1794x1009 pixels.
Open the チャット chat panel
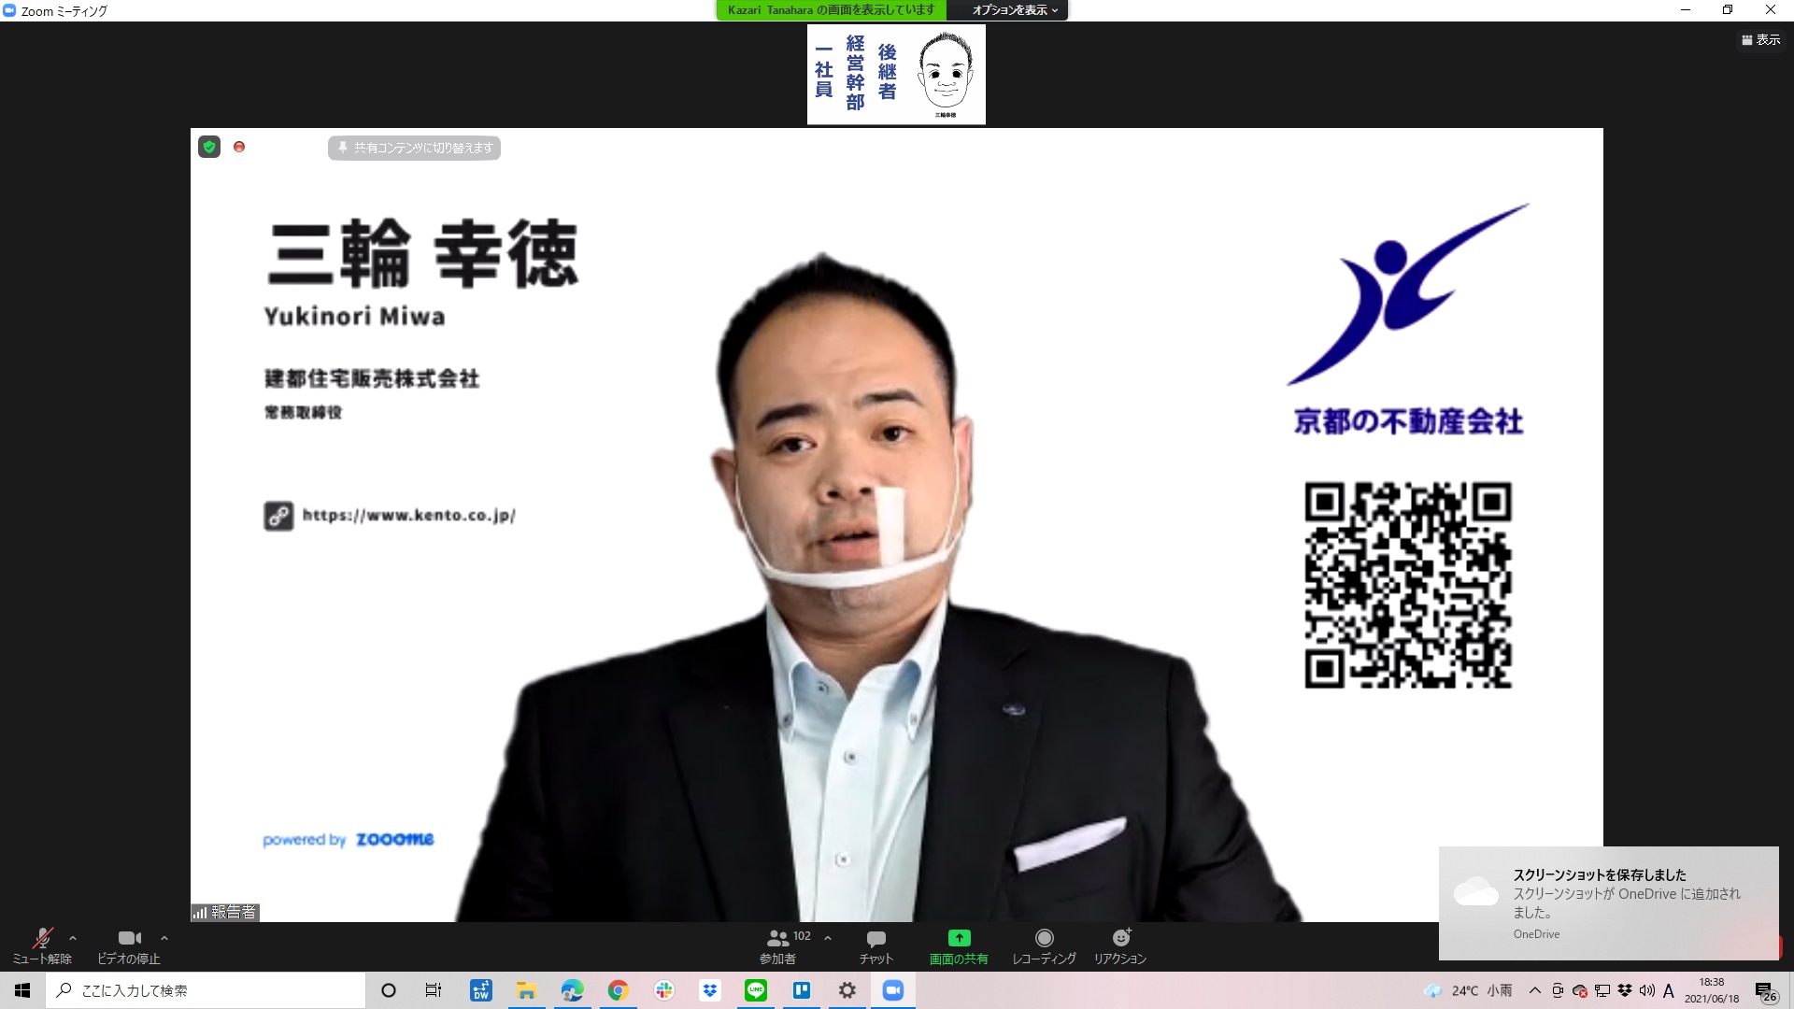pos(876,945)
